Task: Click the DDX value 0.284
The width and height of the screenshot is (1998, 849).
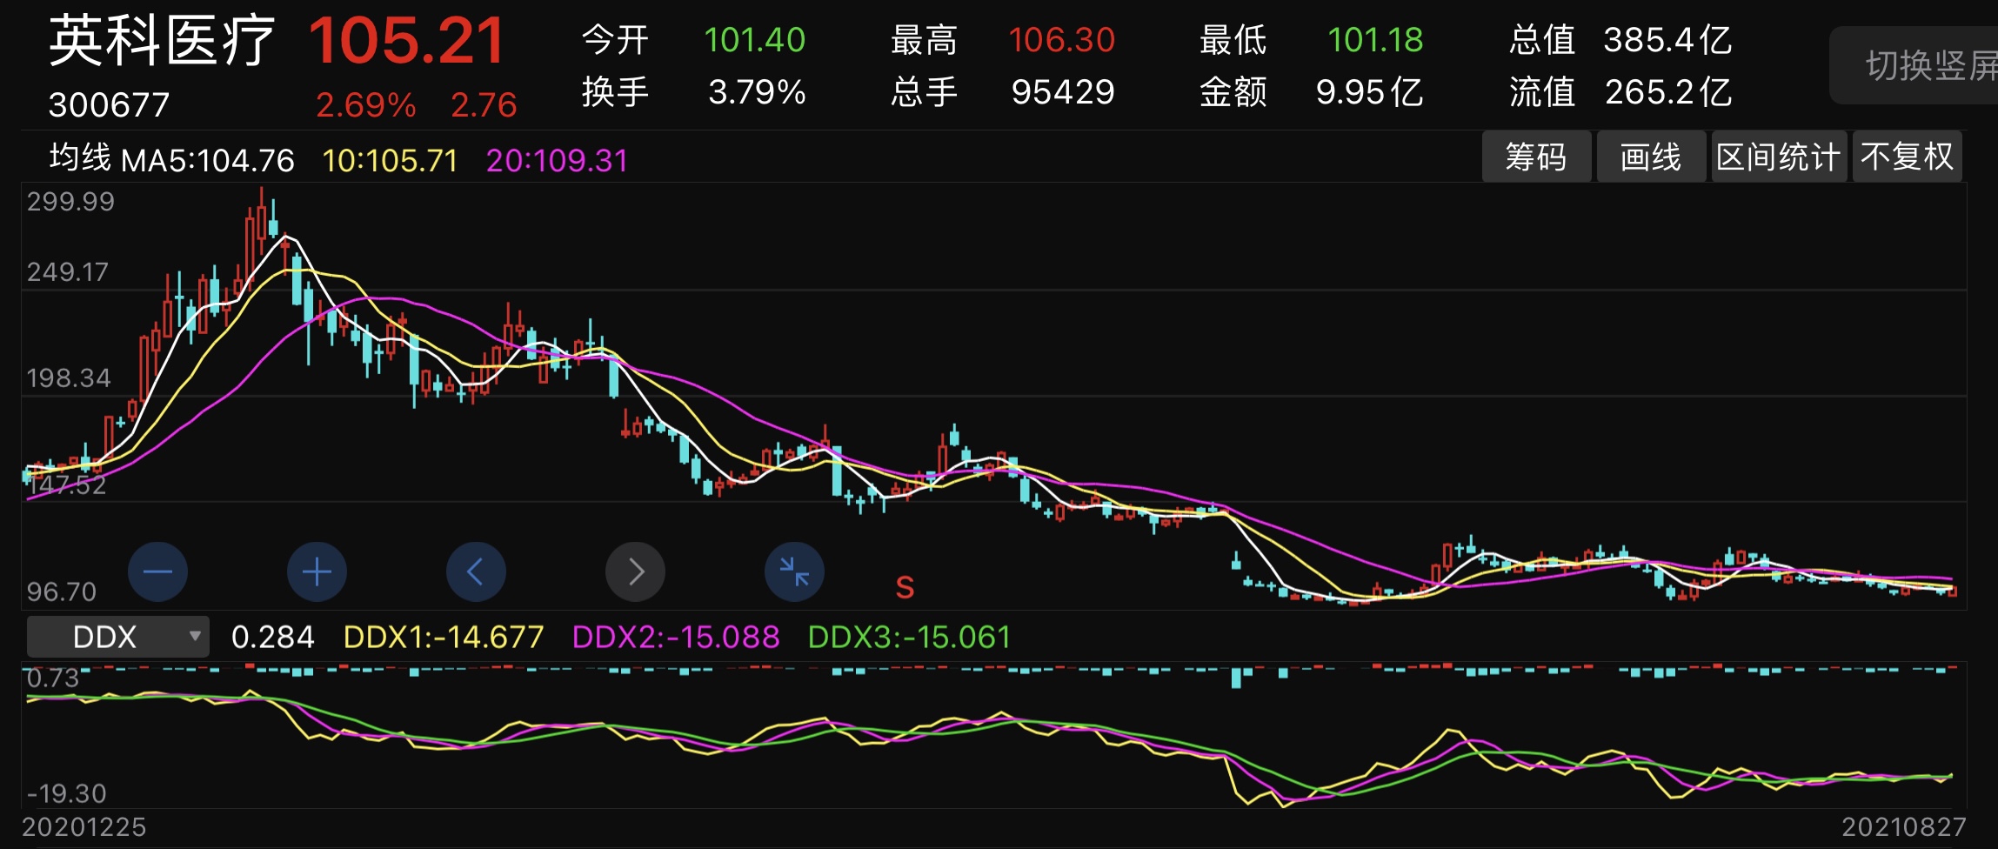Action: click(x=272, y=638)
